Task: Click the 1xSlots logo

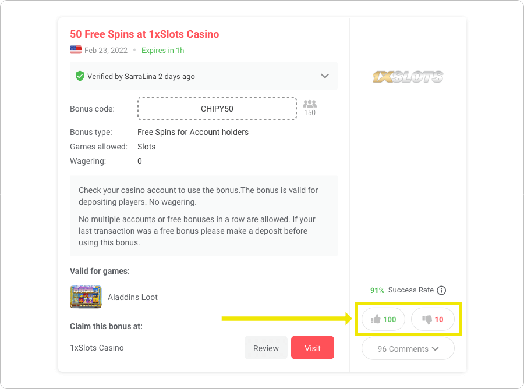Action: [408, 77]
